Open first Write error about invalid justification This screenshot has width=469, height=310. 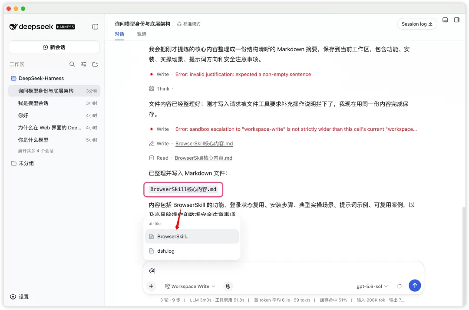(230, 74)
